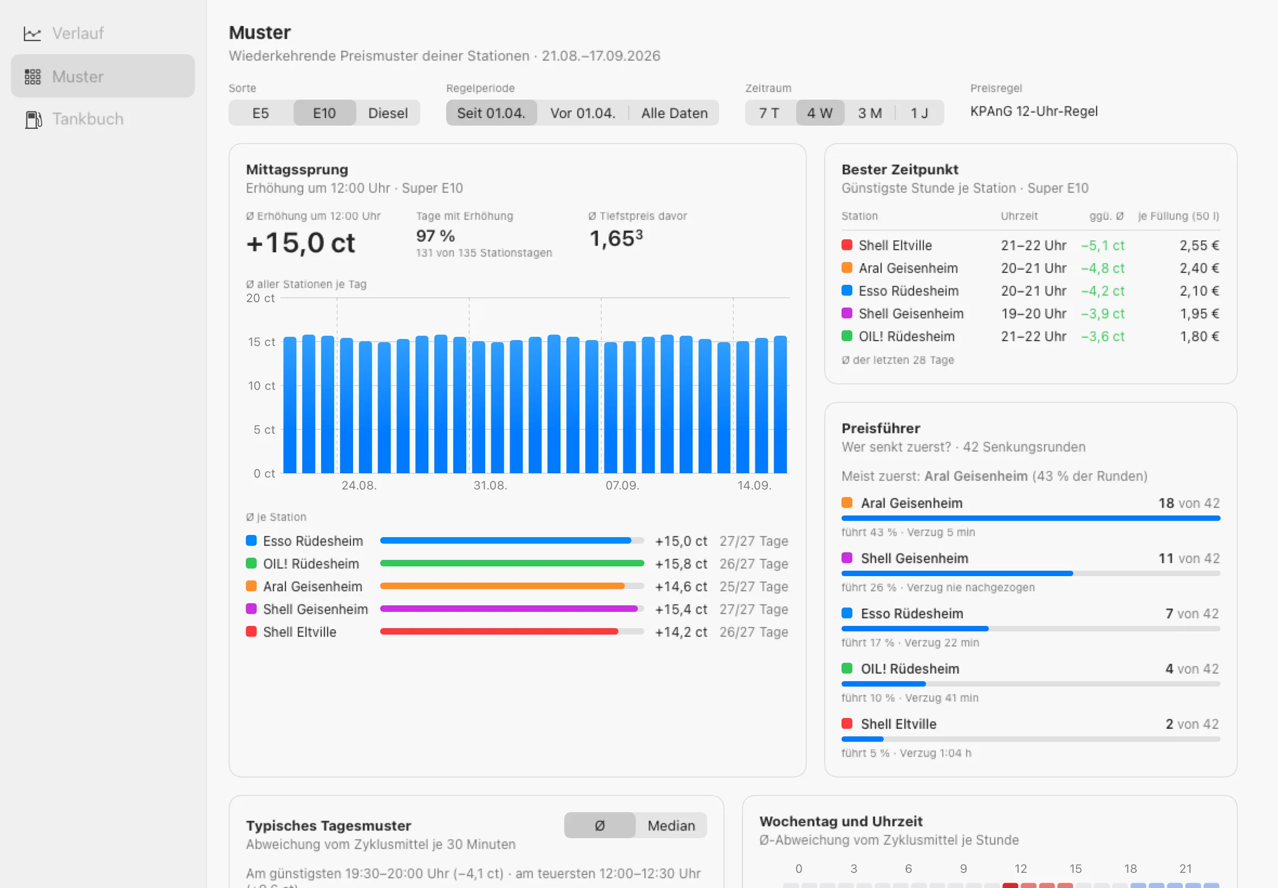Click 'Ø der letzten 28 Tage' footnote
The image size is (1278, 888).
pyautogui.click(x=897, y=360)
